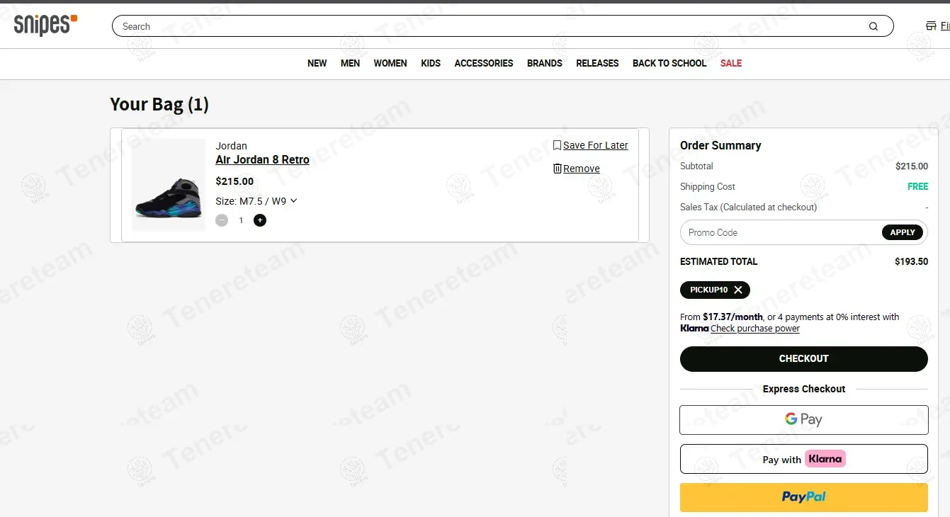Click the Snipes logo
Screen dimensions: 950x517
tap(45, 25)
